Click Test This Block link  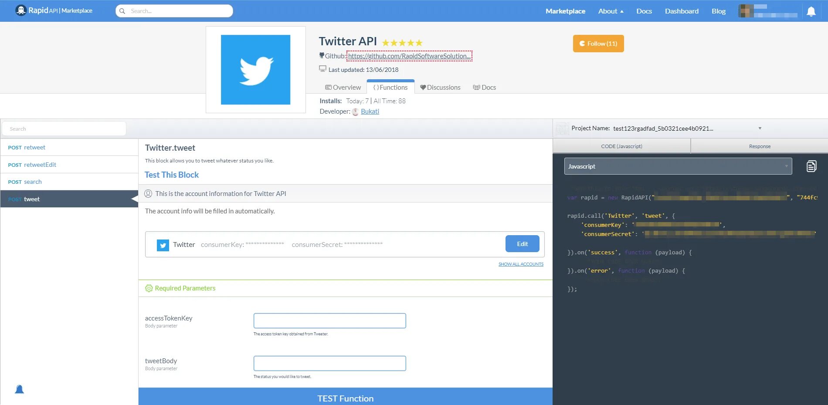172,175
